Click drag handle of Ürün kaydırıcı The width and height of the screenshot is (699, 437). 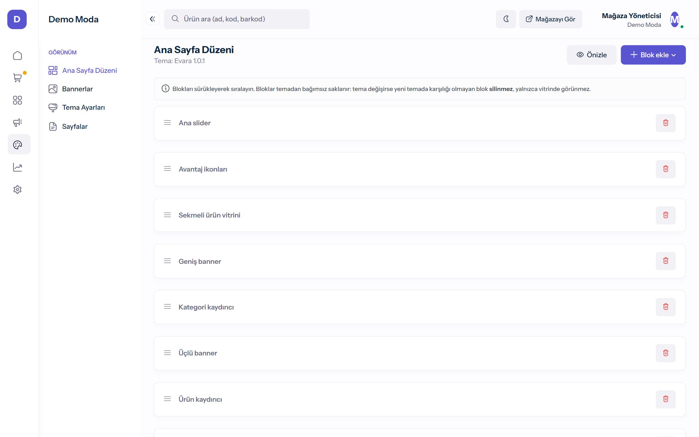(167, 399)
